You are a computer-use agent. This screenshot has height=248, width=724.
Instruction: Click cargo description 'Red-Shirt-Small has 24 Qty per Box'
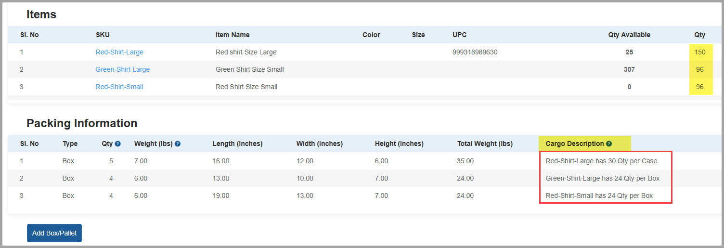coord(599,196)
